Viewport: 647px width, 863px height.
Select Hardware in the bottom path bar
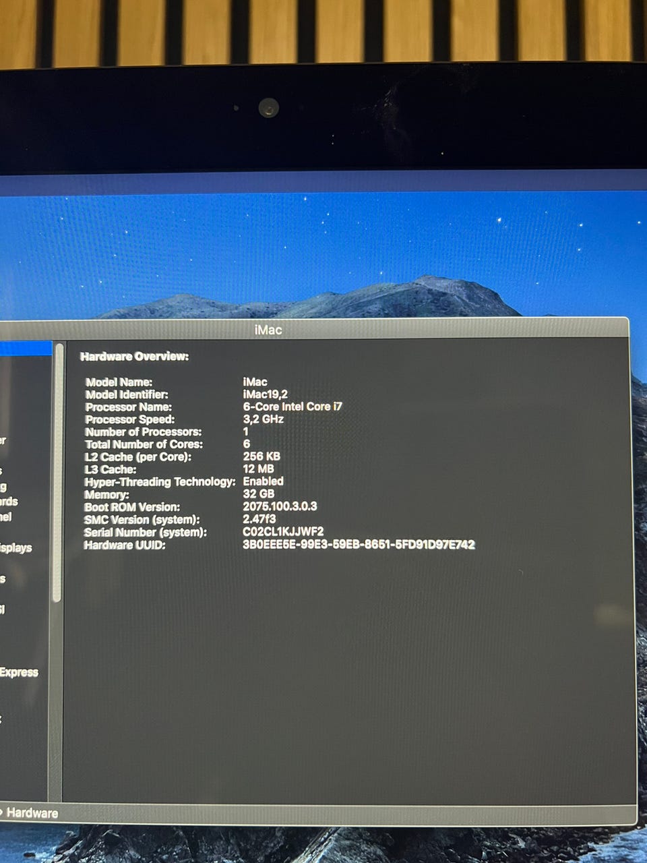point(32,812)
